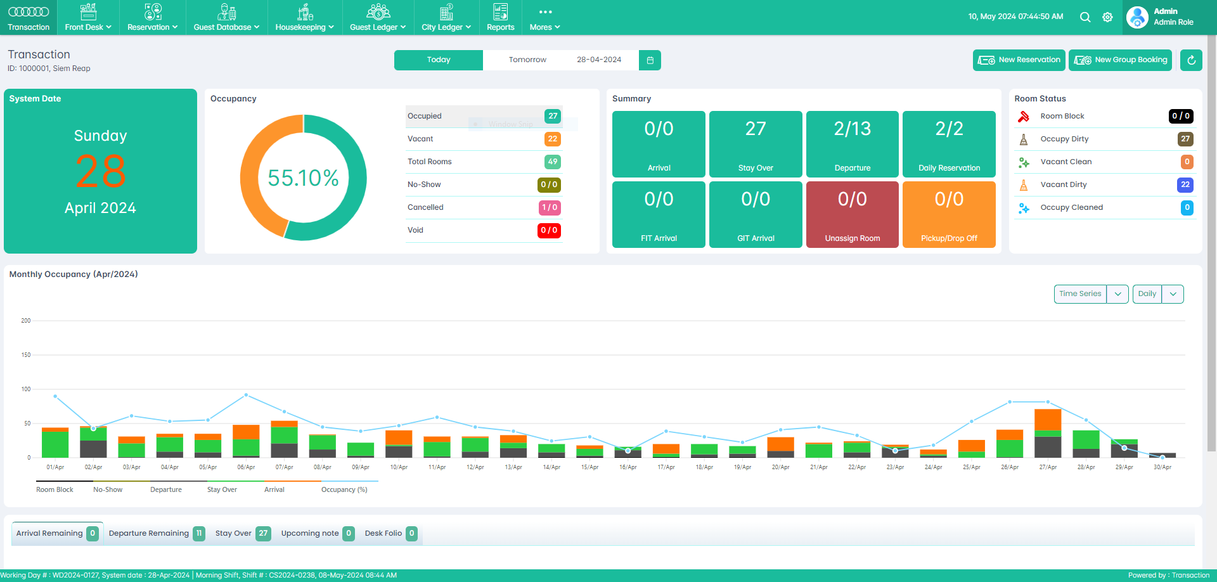This screenshot has height=582, width=1217.
Task: Click the Occupy Dirty 27 badge
Action: point(1185,139)
